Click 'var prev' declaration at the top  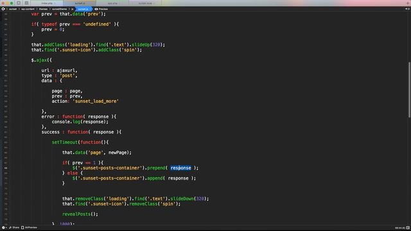(41, 14)
